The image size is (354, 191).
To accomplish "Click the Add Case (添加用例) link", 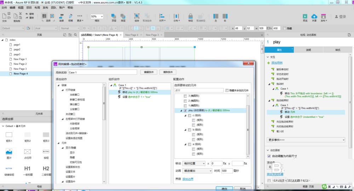I will [277, 63].
